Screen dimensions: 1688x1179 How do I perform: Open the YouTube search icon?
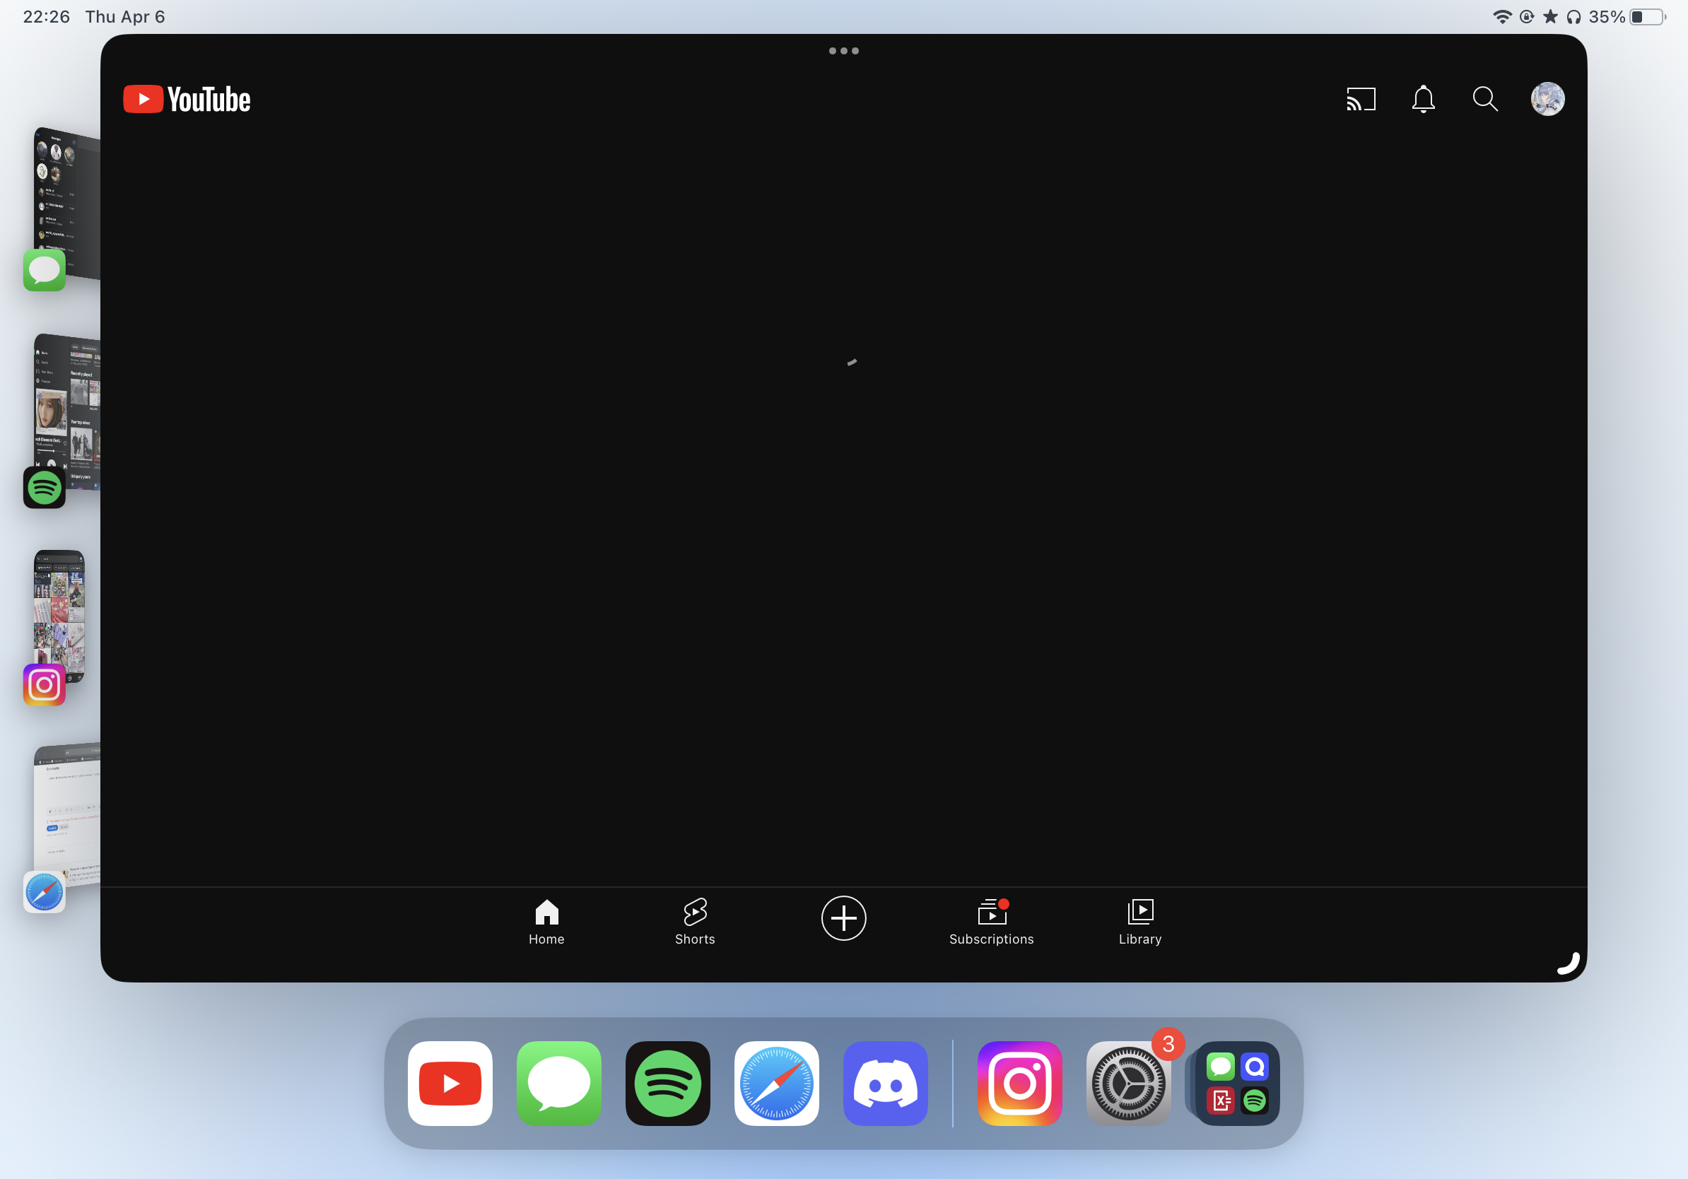pyautogui.click(x=1484, y=99)
